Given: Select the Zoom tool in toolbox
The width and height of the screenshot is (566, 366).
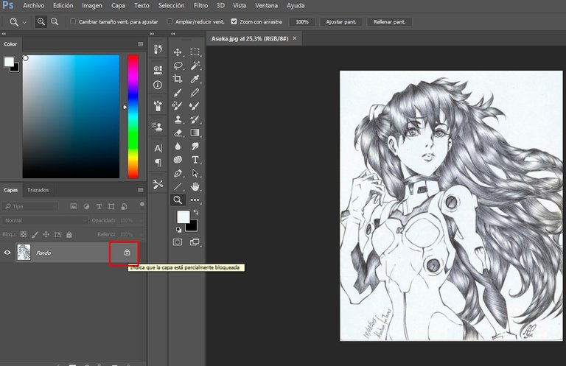Looking at the screenshot, I should point(178,200).
